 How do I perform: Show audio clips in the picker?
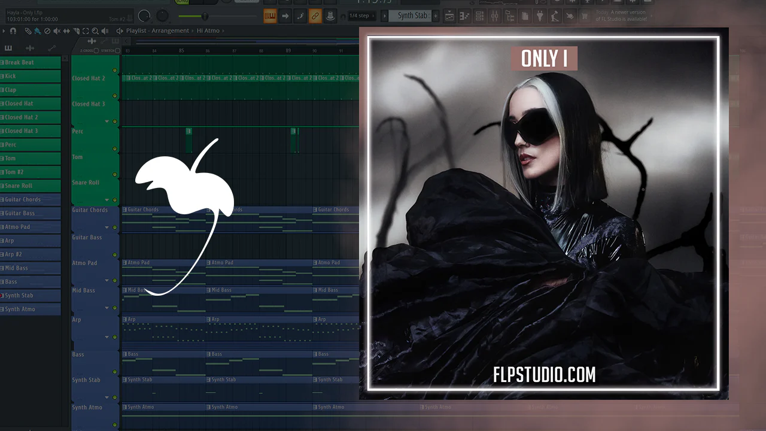pos(30,48)
